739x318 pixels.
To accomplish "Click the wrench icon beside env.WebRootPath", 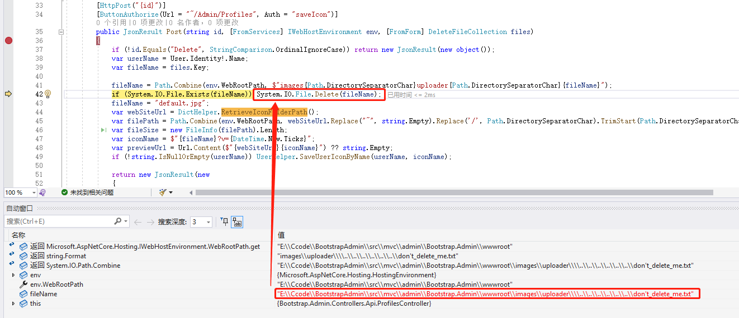I will coord(23,285).
